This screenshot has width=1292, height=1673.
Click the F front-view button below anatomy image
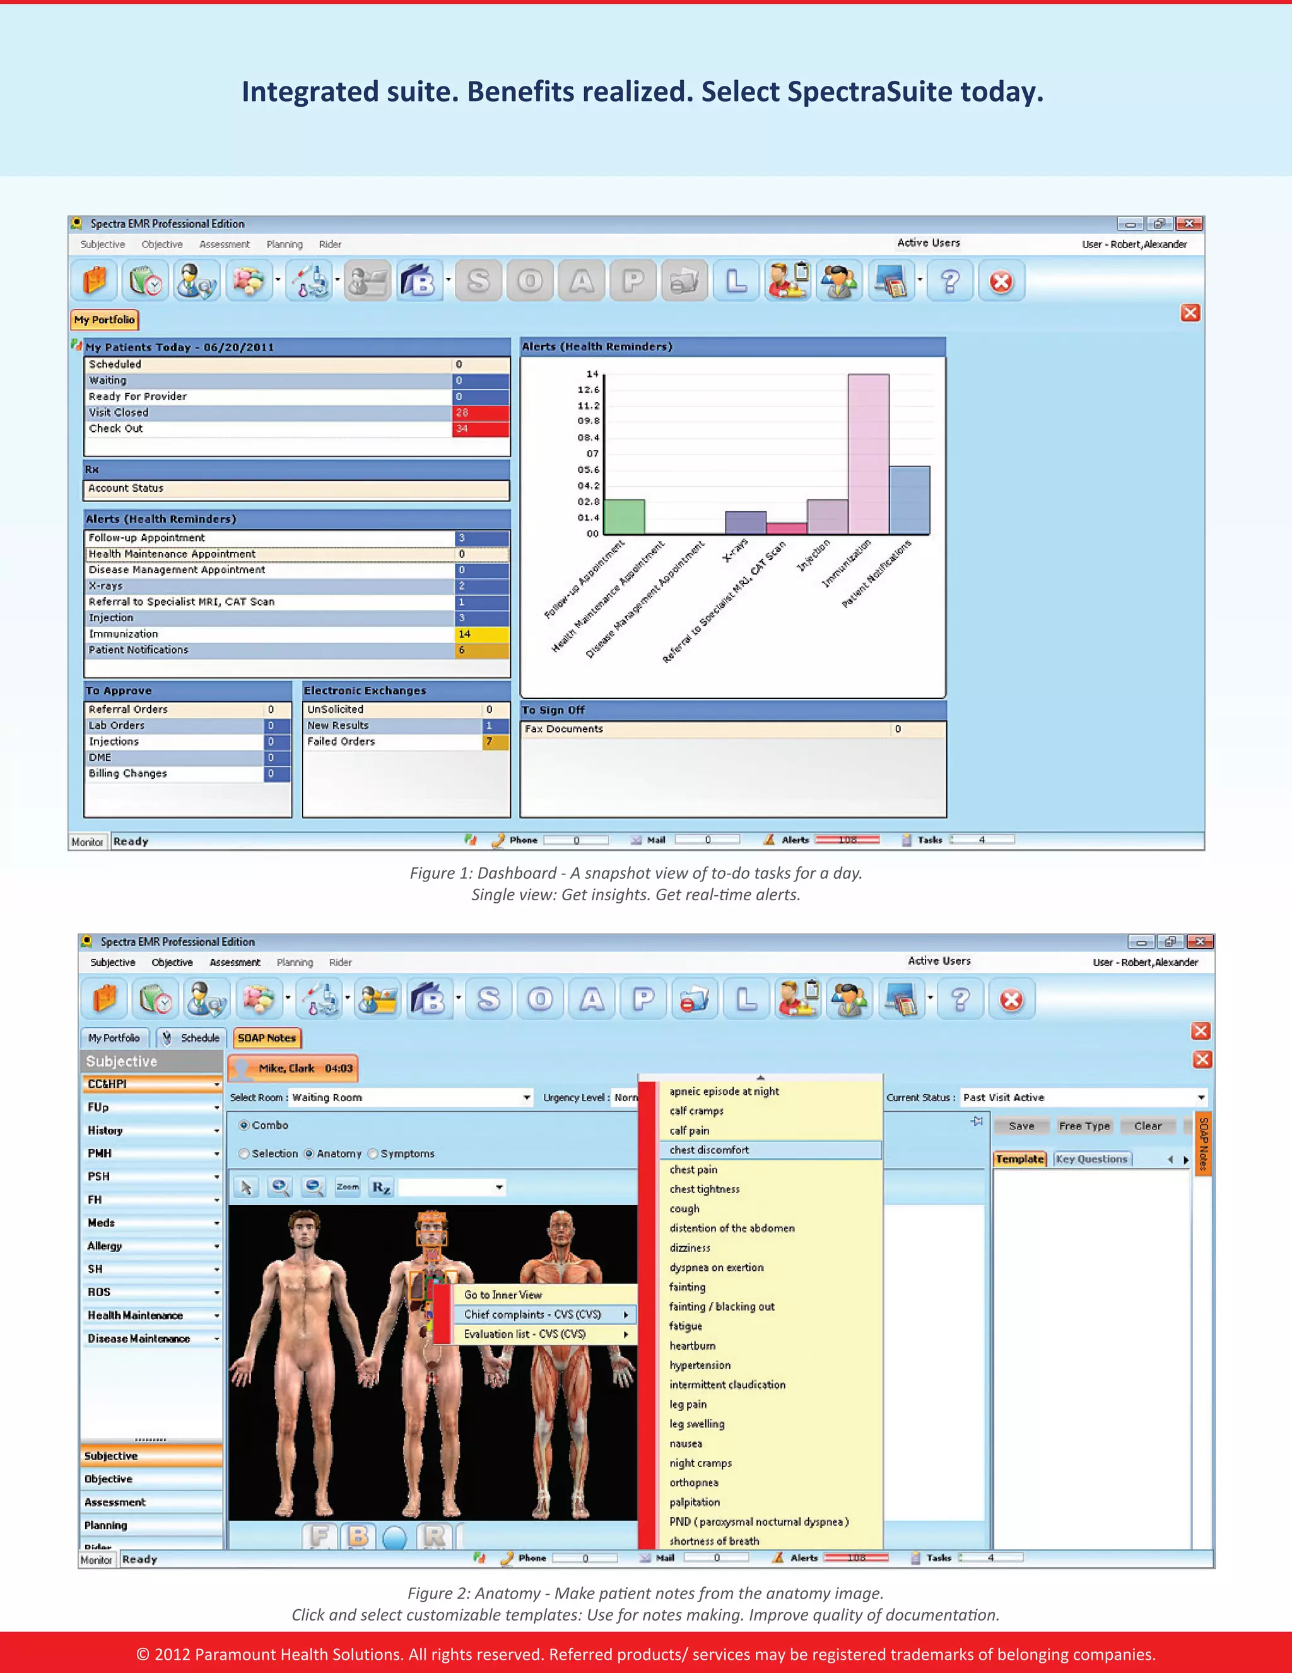(x=320, y=1536)
